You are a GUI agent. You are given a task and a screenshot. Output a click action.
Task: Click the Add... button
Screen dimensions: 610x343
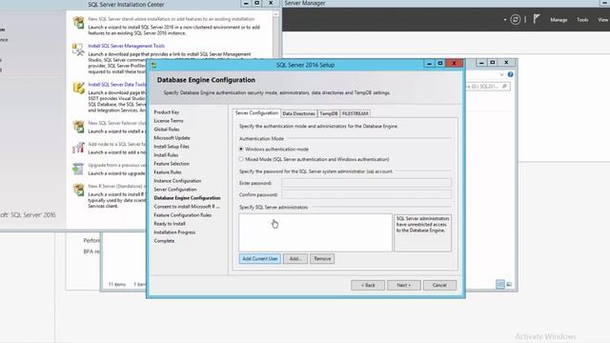pos(295,258)
